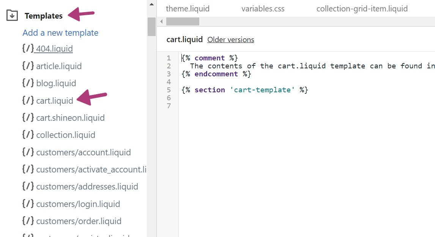The image size is (435, 237).
Task: Click line number 7 in the gutter
Action: click(169, 106)
